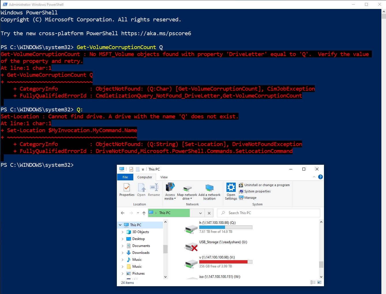Click Uninstall or change a program
Screen dimensions: 386x294
(267, 185)
